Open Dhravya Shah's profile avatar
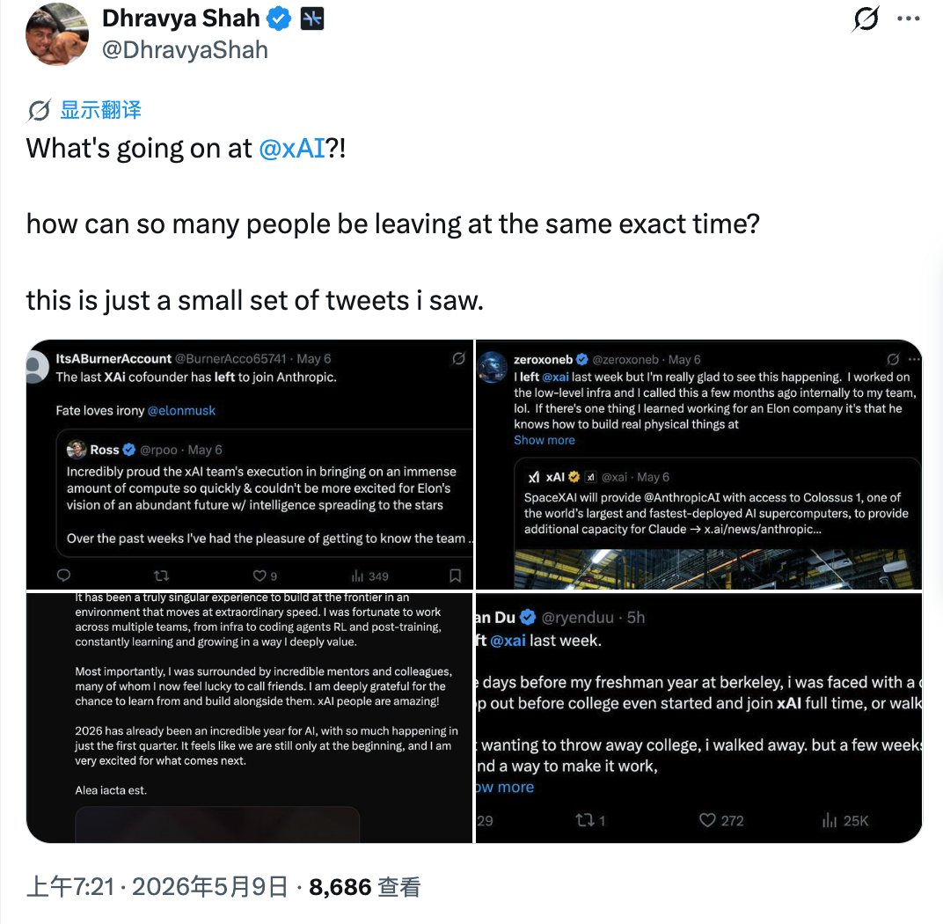 (57, 34)
